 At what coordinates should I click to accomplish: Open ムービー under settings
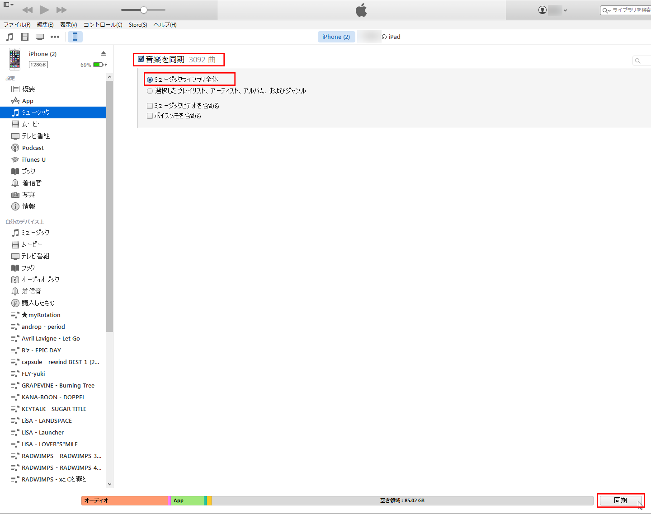[x=53, y=124]
